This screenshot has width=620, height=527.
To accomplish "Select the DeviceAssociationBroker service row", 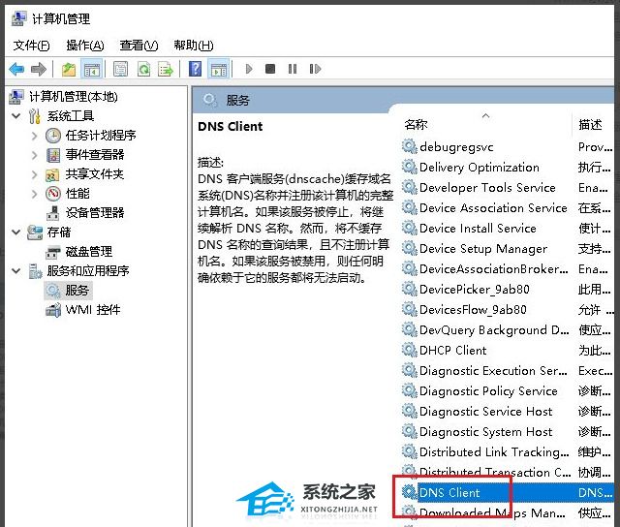I will (508, 269).
